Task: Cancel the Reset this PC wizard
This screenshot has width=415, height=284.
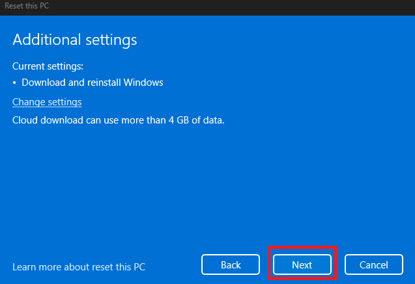Action: coord(373,265)
